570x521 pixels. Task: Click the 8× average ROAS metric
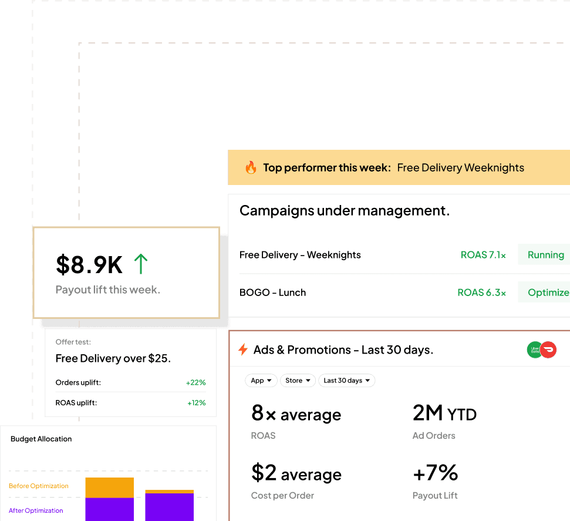296,415
